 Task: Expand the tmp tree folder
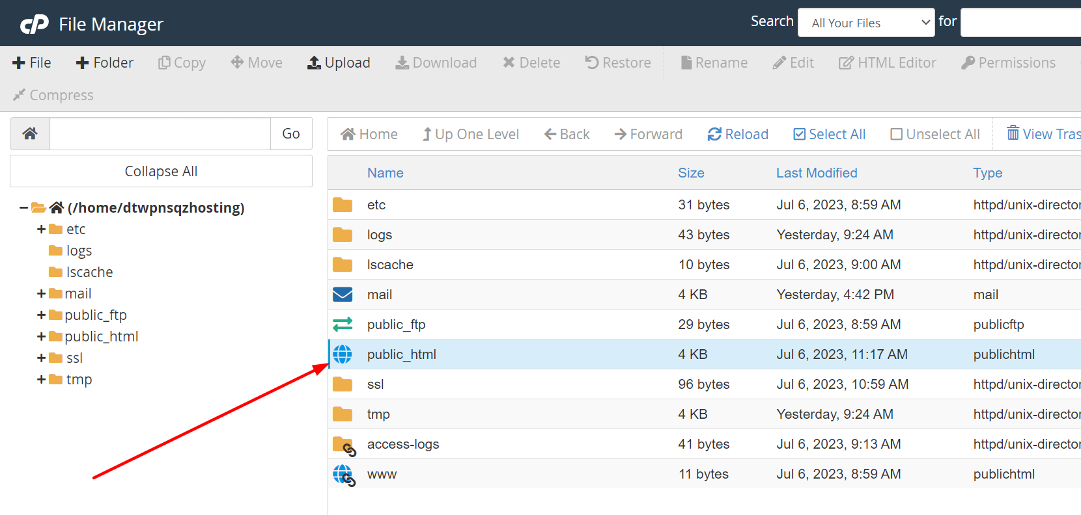click(42, 379)
